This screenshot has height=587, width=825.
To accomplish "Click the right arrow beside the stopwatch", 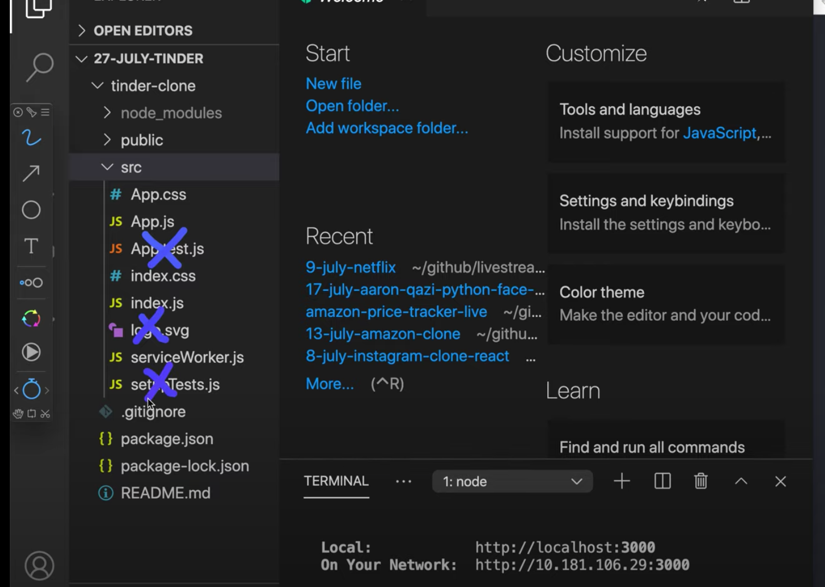I will click(x=47, y=390).
